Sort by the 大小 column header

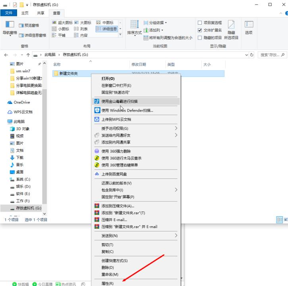click(x=213, y=65)
